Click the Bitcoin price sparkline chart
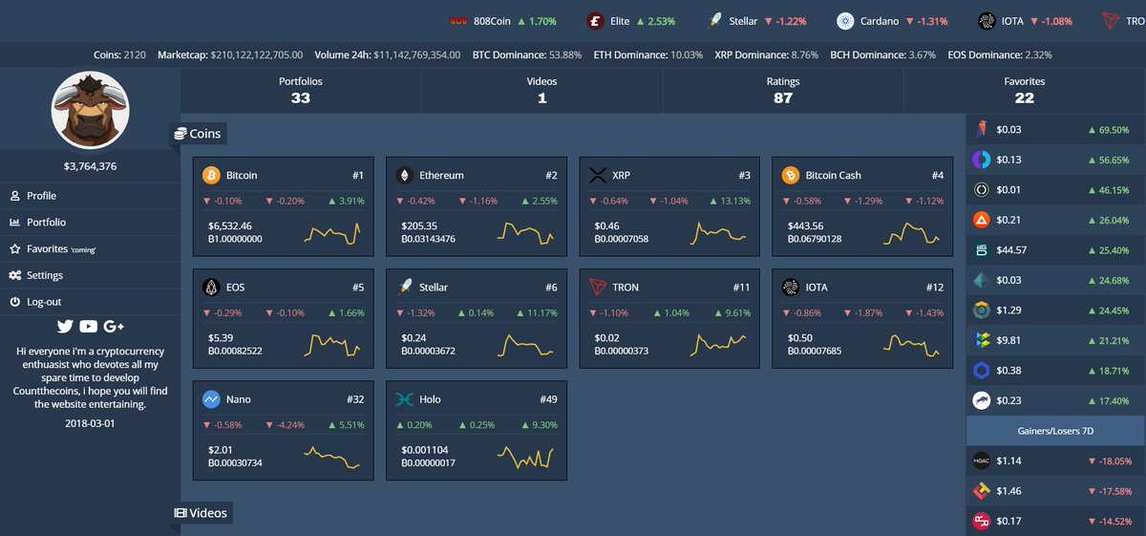The image size is (1146, 536). (332, 232)
